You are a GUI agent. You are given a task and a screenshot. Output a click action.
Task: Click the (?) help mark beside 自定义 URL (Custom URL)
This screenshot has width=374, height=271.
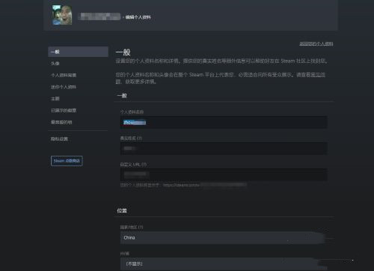[144, 165]
